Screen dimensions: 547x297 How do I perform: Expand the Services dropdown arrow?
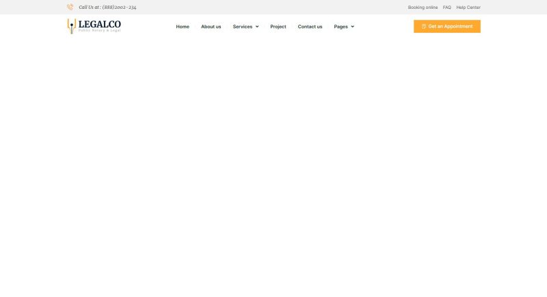pos(257,27)
